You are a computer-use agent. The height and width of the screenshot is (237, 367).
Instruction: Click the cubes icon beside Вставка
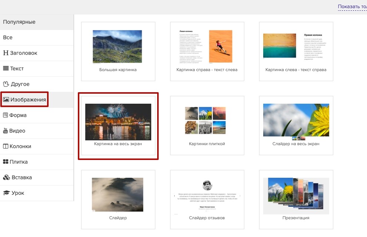click(x=6, y=177)
